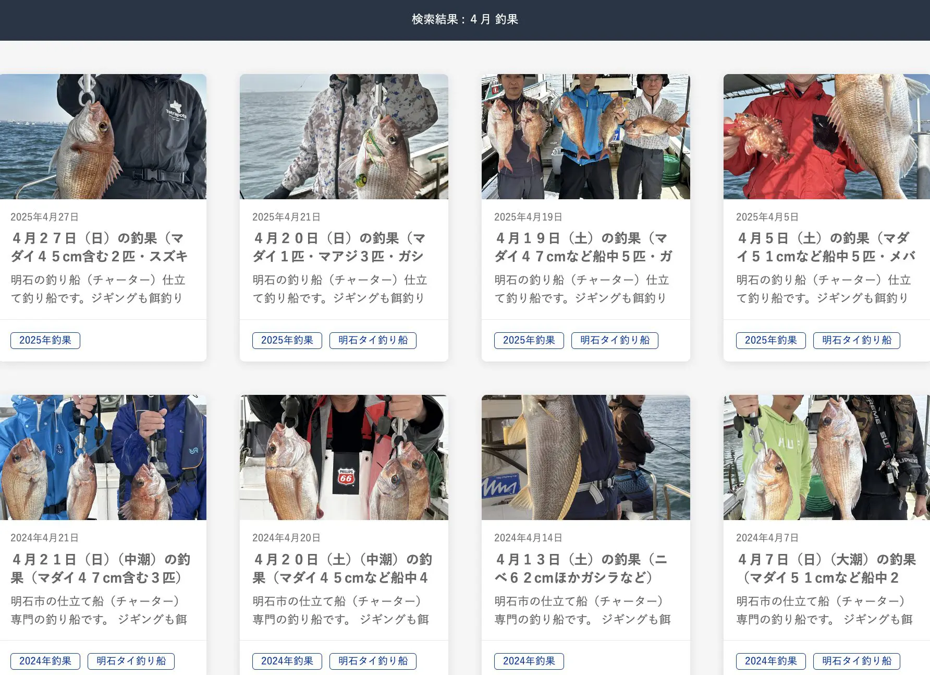Viewport: 930px width, 675px height.
Task: Open the article titled ４月２１日（日）（中潮）の釣果
Action: tap(101, 569)
